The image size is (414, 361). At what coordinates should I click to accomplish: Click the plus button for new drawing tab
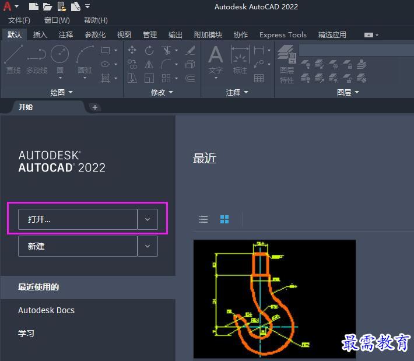(x=95, y=107)
